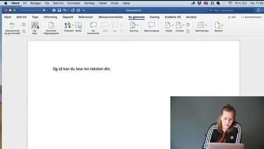Save document with floppy disk icon
264x149 pixels.
(59, 10)
